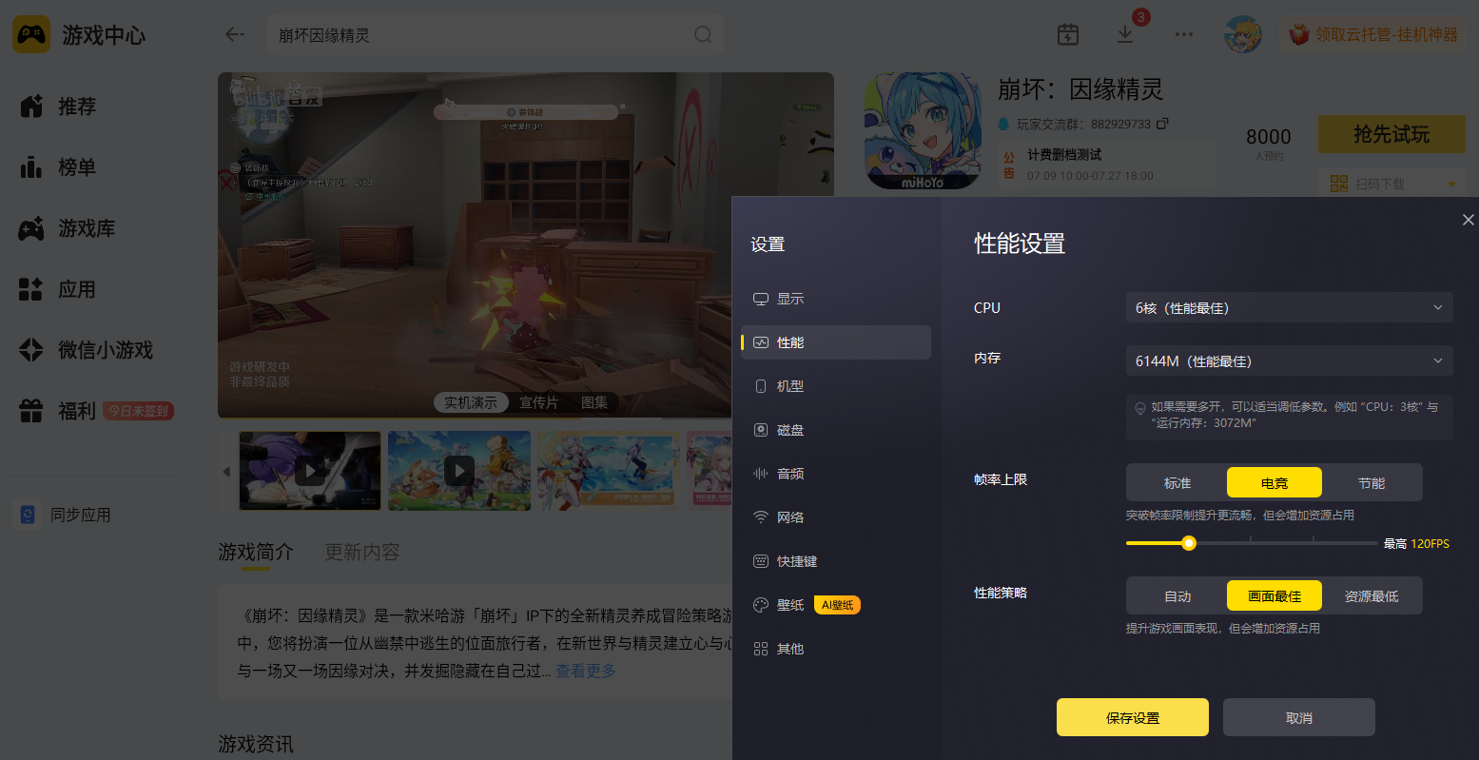Select 画面最佳 performance strategy

click(1275, 596)
